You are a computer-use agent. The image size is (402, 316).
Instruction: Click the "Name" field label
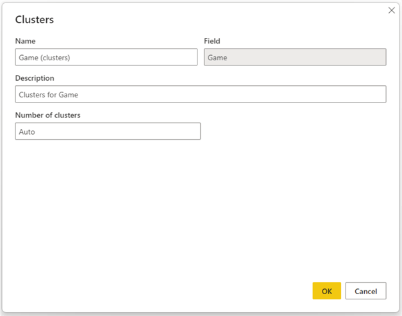(x=25, y=41)
